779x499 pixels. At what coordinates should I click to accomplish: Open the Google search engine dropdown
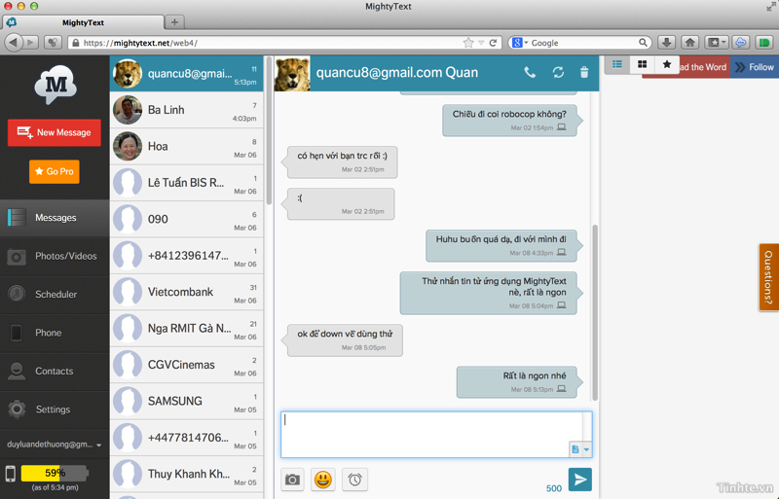[x=518, y=43]
